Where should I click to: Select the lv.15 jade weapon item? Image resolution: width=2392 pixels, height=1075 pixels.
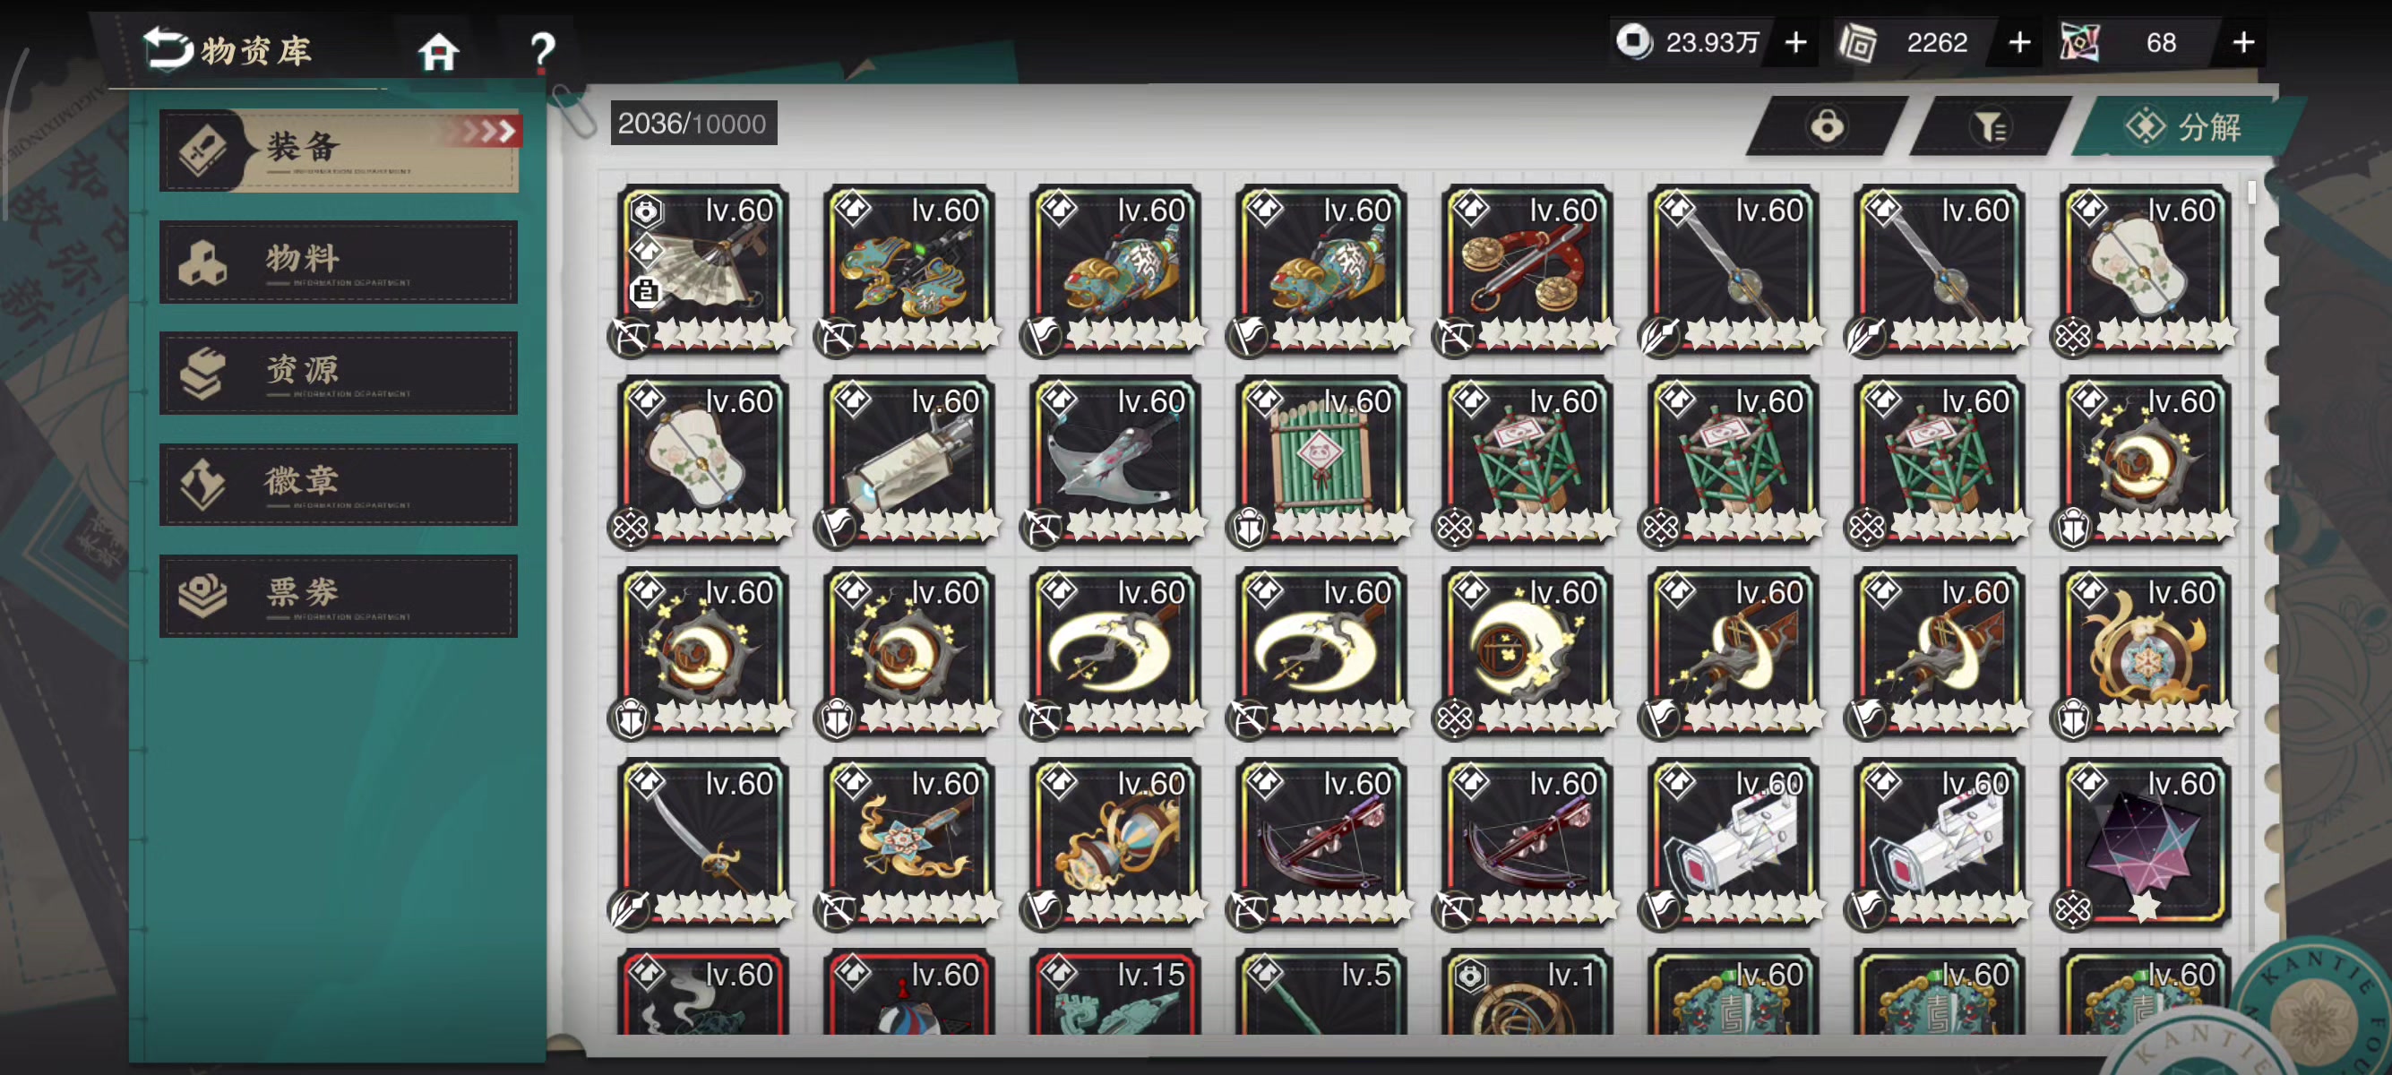(x=1115, y=992)
